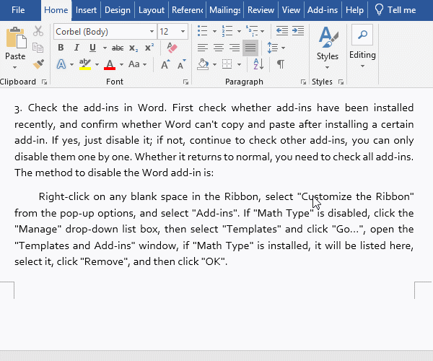This screenshot has width=433, height=361.
Task: Center align the paragraph text
Action: coord(218,48)
